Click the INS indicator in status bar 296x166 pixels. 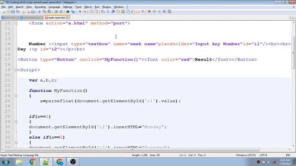pyautogui.click(x=288, y=155)
